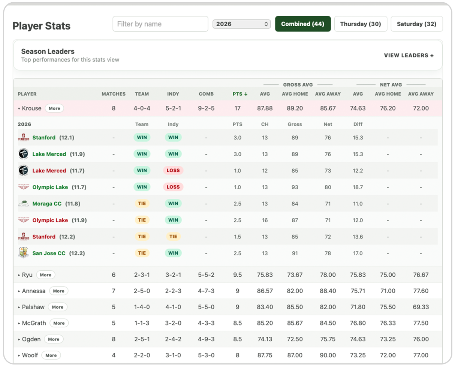Sort by the MATCHES column header

click(x=114, y=94)
